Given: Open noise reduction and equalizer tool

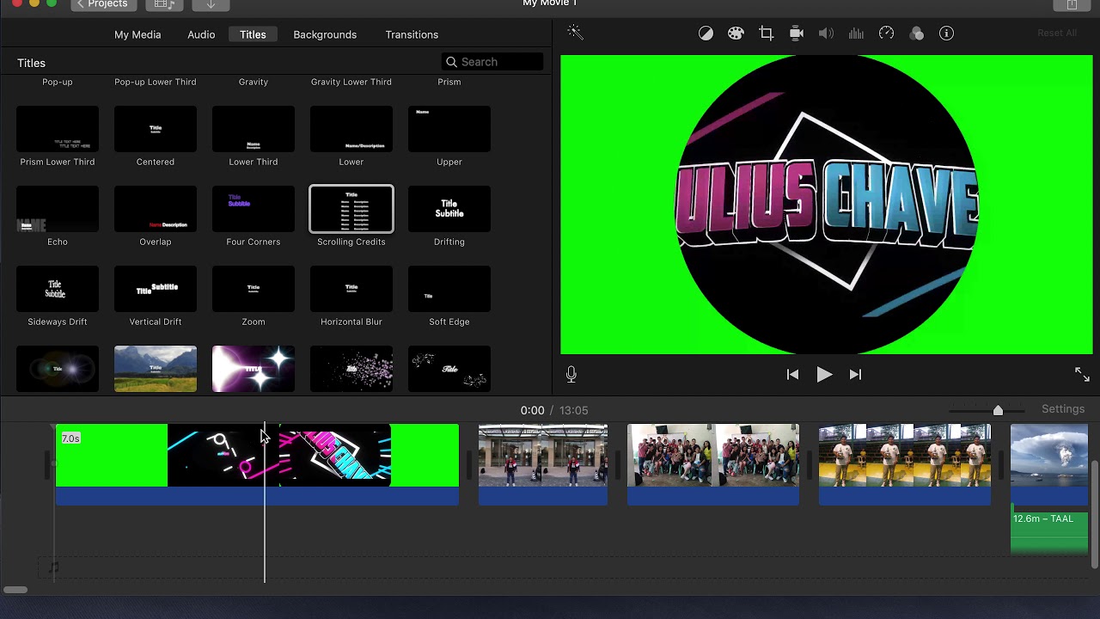Looking at the screenshot, I should pos(856,34).
